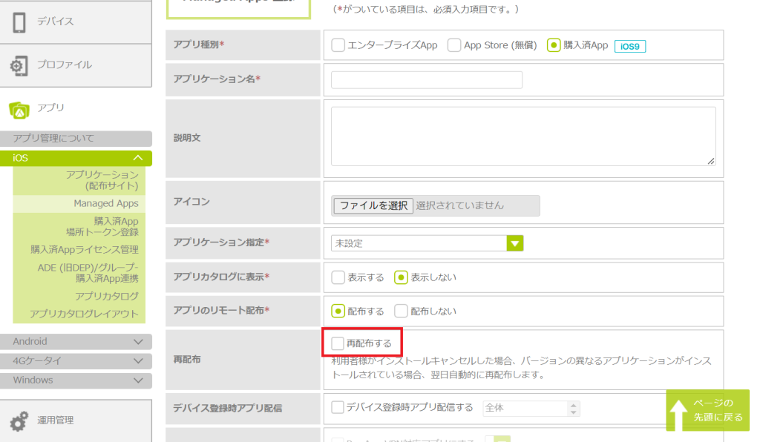Open 購入済Appライセンス管理 menu item

[x=85, y=250]
